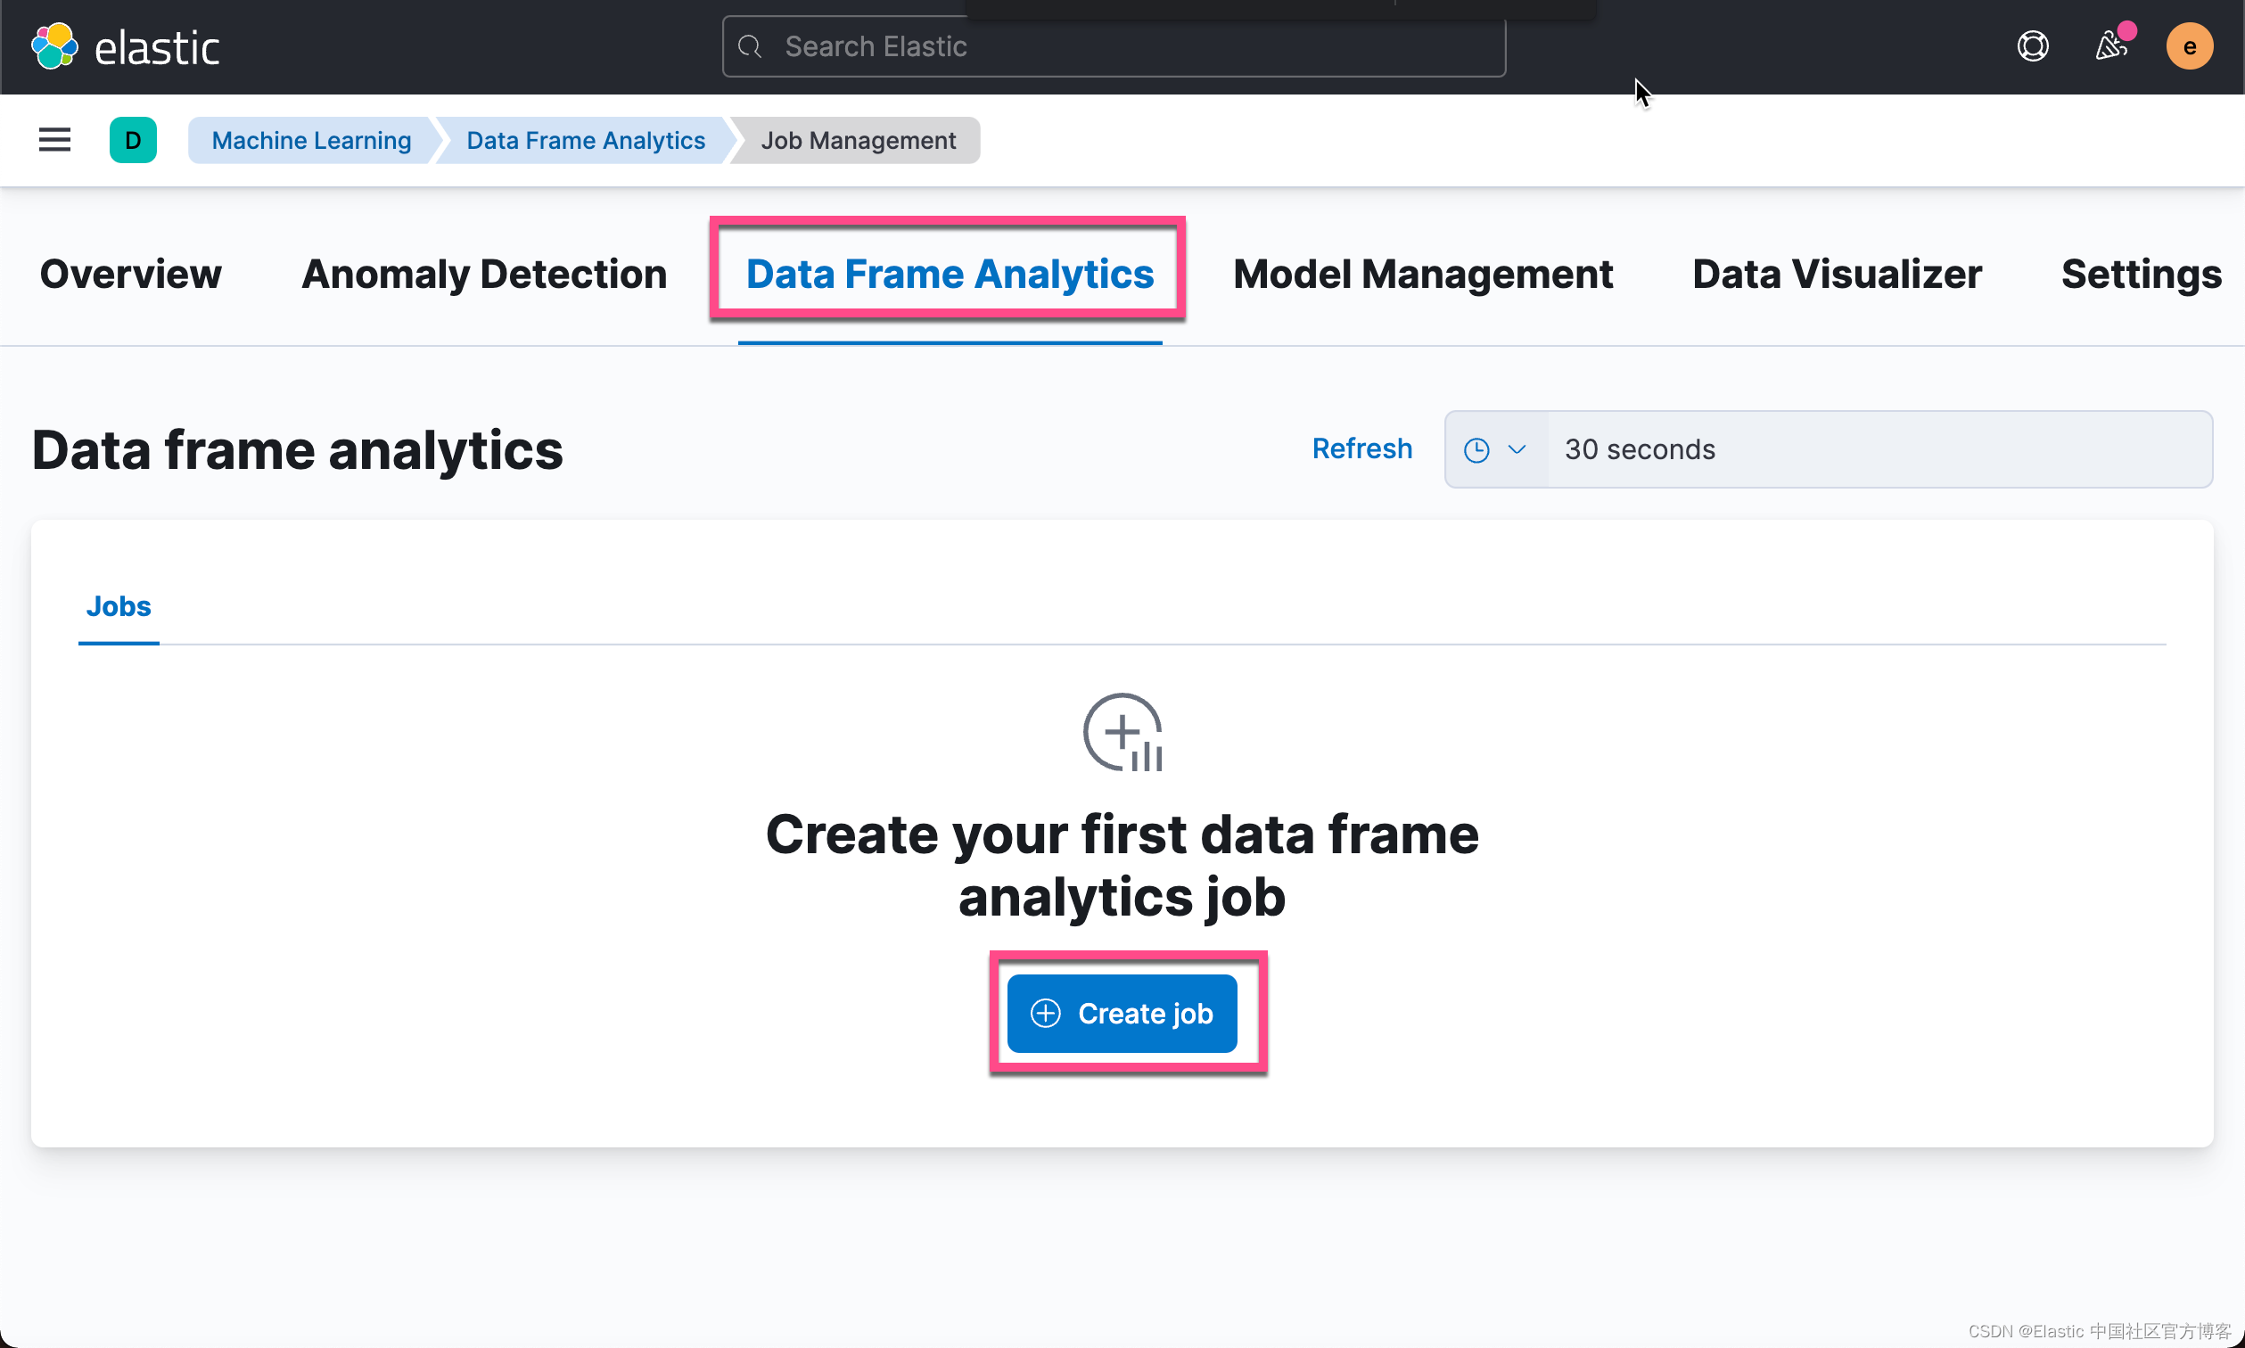Open the help lifebuoy menu
The image size is (2245, 1348).
click(2033, 46)
